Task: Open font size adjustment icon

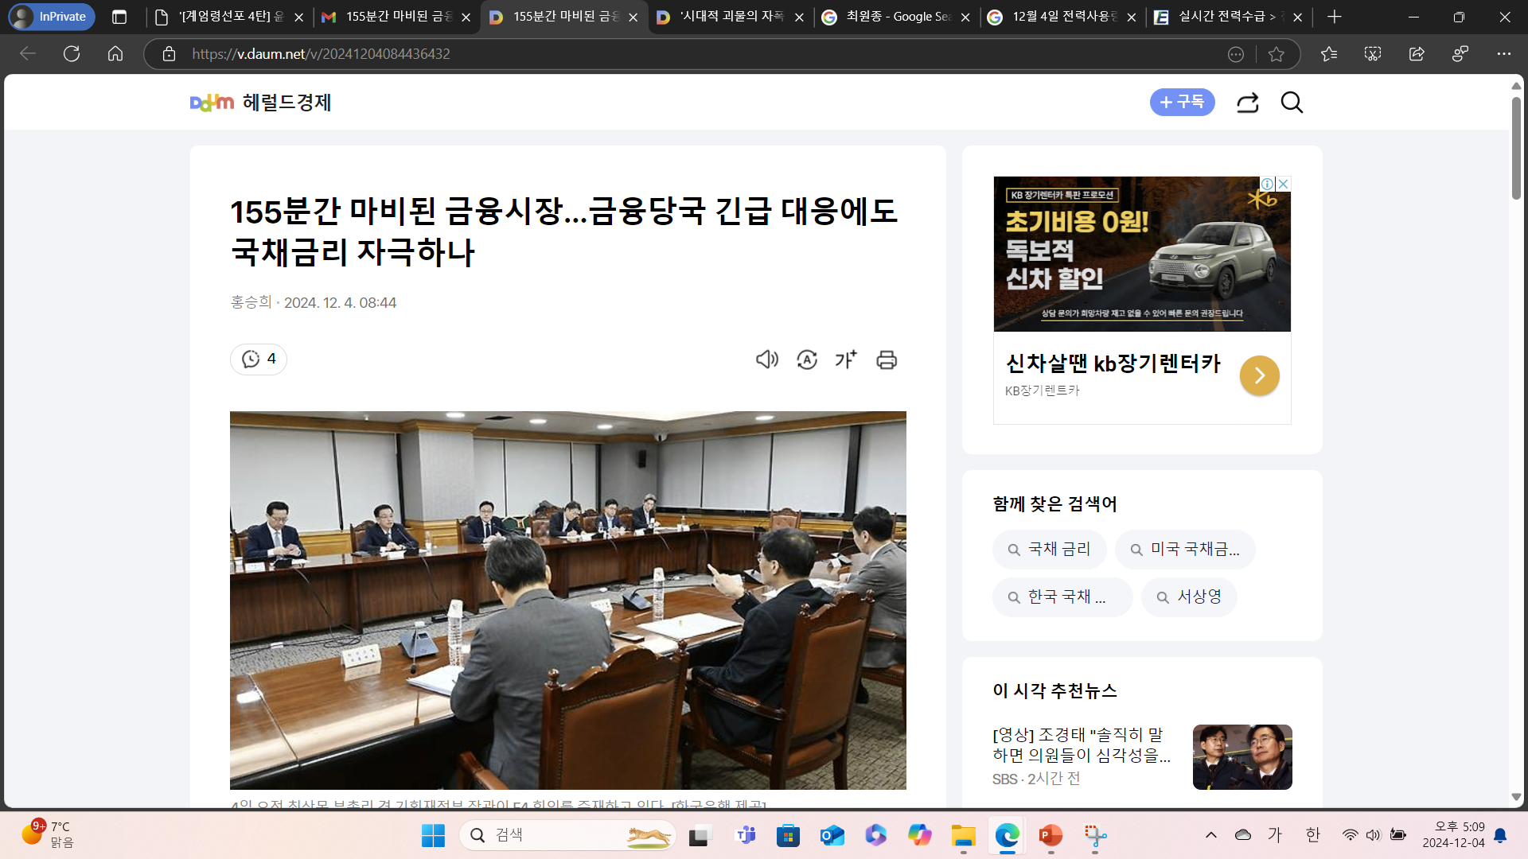Action: click(x=846, y=360)
